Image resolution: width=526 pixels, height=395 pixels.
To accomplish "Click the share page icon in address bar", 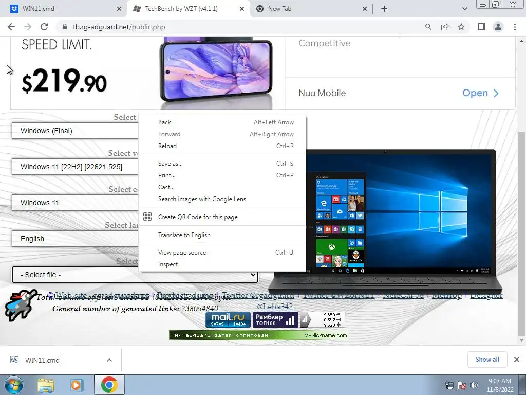I will pos(445,27).
